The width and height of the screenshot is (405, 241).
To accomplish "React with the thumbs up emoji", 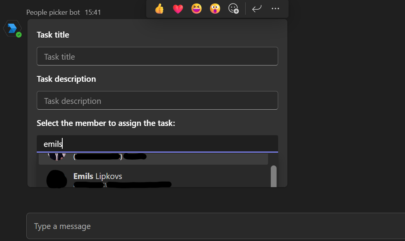I will (x=159, y=9).
